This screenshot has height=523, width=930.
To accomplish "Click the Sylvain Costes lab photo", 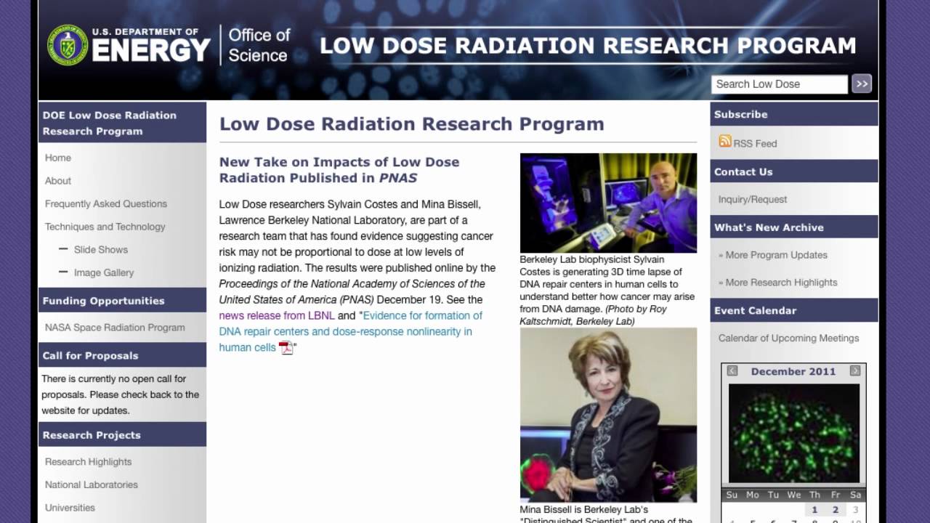I will 608,203.
